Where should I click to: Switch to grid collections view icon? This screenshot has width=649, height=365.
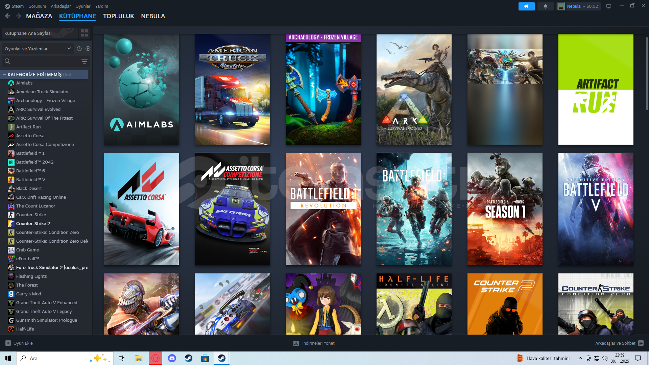[x=84, y=33]
